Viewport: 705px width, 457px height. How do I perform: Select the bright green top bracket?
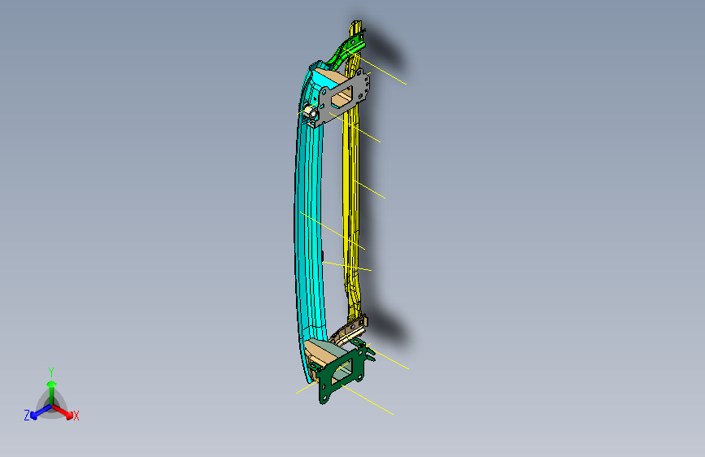coord(349,50)
